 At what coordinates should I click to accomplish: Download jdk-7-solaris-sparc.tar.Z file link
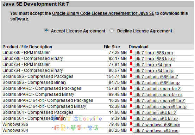pyautogui.click(x=157, y=89)
